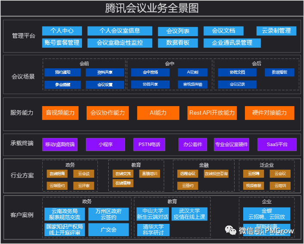
Task: Click the 腾讯会议业务全景图 title
Action: (152, 8)
